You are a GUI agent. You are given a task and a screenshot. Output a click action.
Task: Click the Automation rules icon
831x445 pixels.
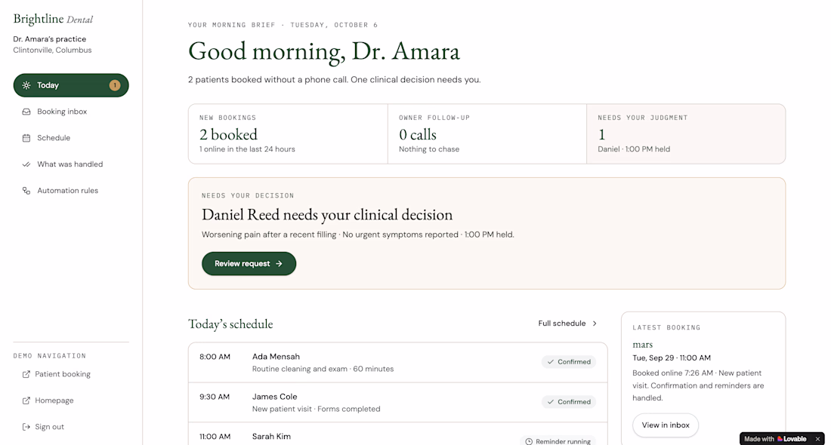pyautogui.click(x=26, y=191)
